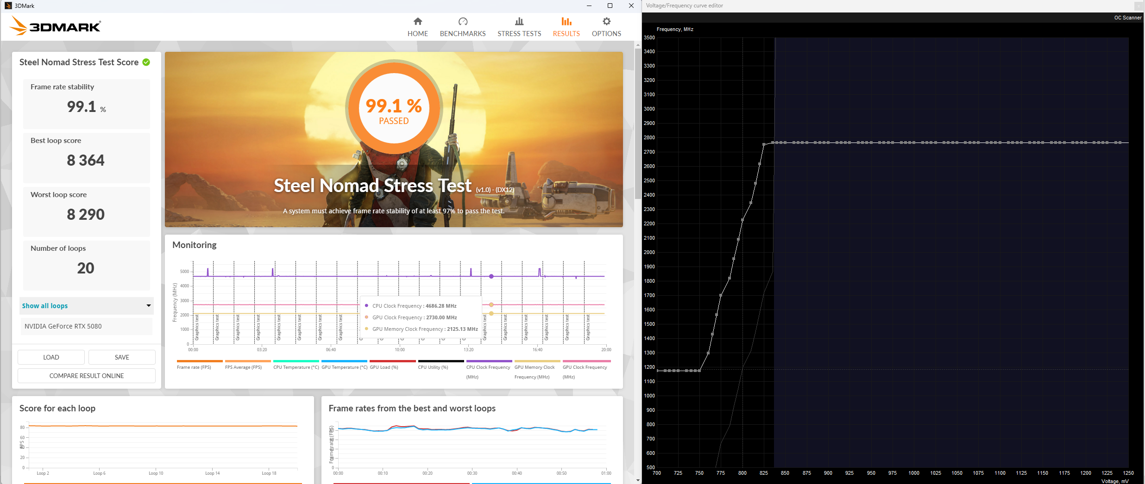Viewport: 1145px width, 484px height.
Task: Select the curve point at 800 mV
Action: coord(742,220)
